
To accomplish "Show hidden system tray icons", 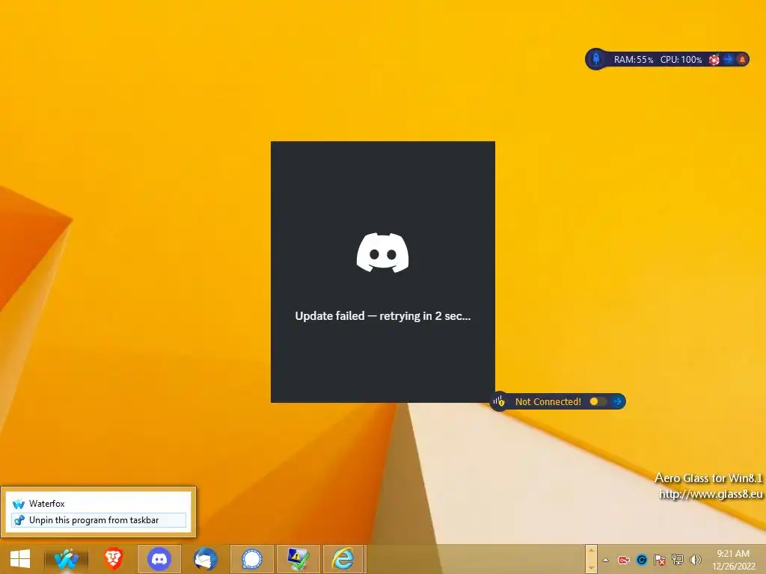I will tap(606, 560).
